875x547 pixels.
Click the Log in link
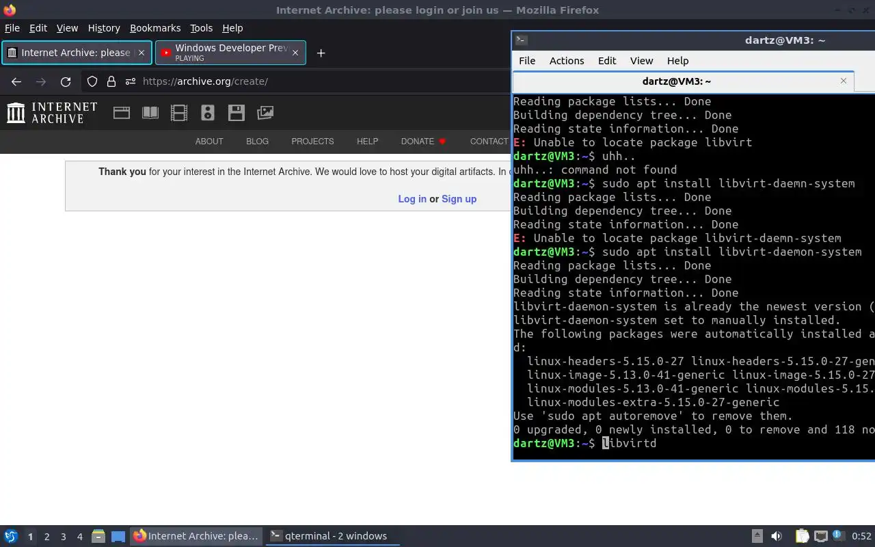pyautogui.click(x=412, y=199)
